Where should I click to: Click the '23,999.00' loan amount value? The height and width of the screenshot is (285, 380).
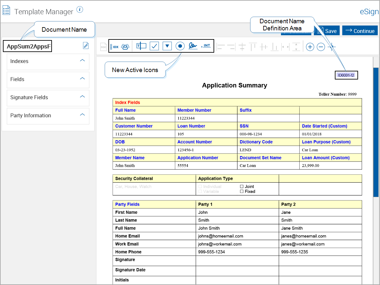point(310,165)
